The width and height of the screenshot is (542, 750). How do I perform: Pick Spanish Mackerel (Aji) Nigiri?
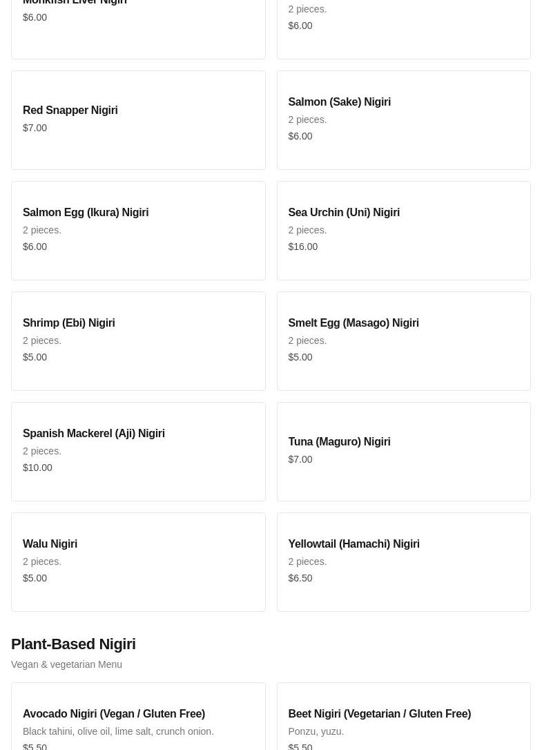138,451
